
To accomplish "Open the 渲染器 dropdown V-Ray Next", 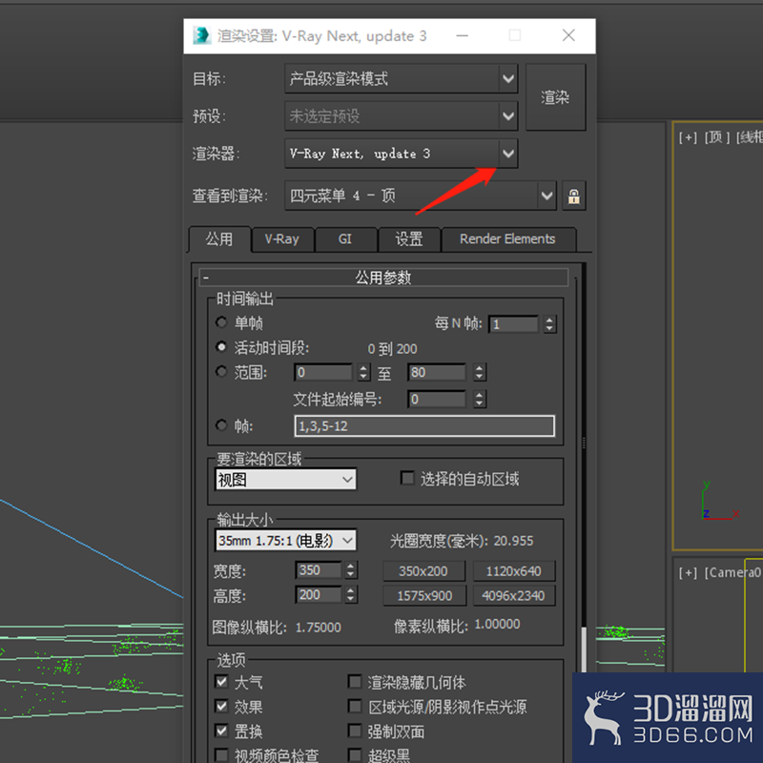I will coord(401,154).
